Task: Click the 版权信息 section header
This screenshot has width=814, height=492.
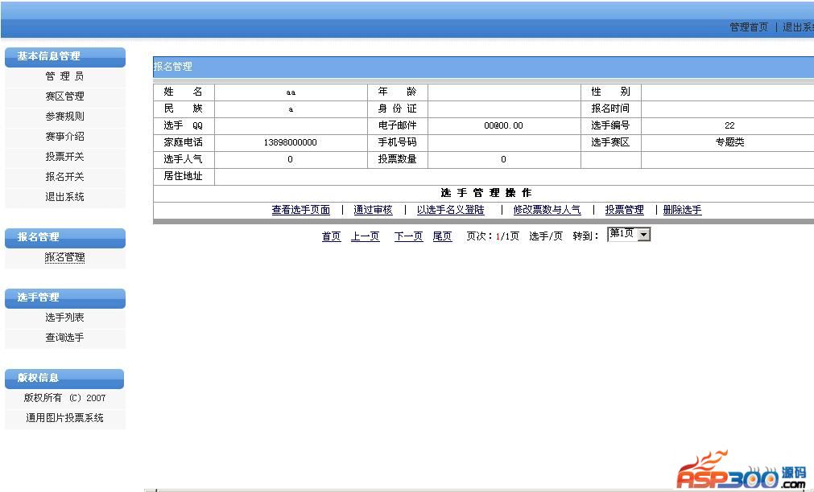Action: (65, 378)
